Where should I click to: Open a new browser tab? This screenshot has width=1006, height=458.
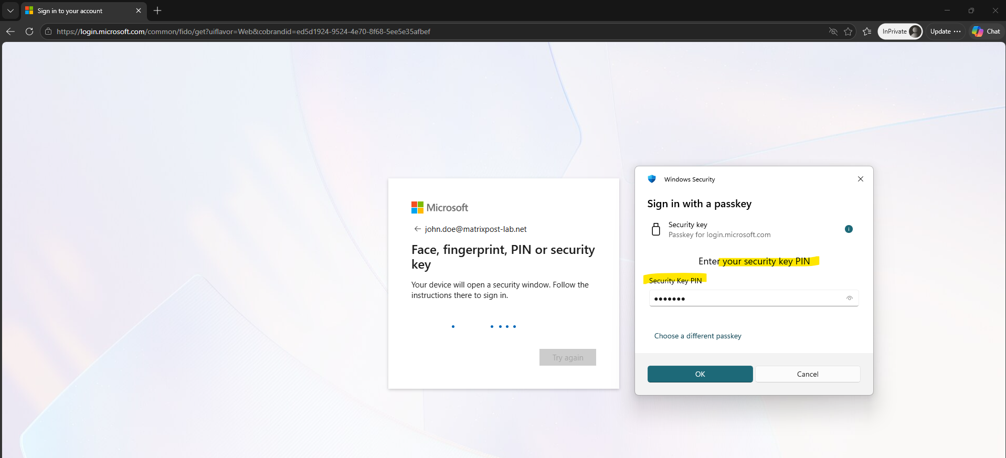pyautogui.click(x=157, y=10)
